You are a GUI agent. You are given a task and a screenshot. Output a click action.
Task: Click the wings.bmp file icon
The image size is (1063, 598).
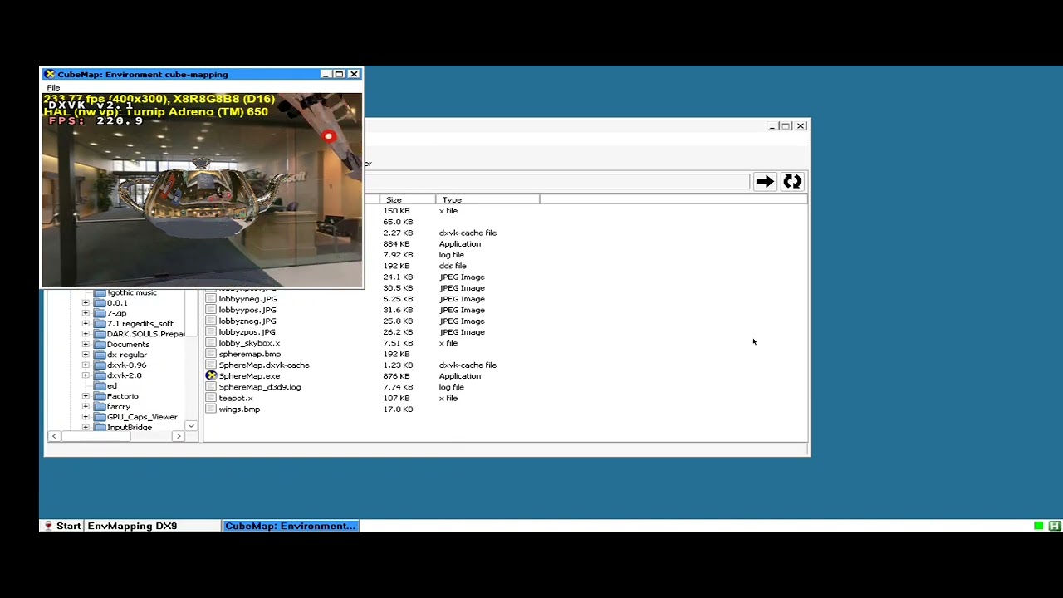click(x=211, y=409)
